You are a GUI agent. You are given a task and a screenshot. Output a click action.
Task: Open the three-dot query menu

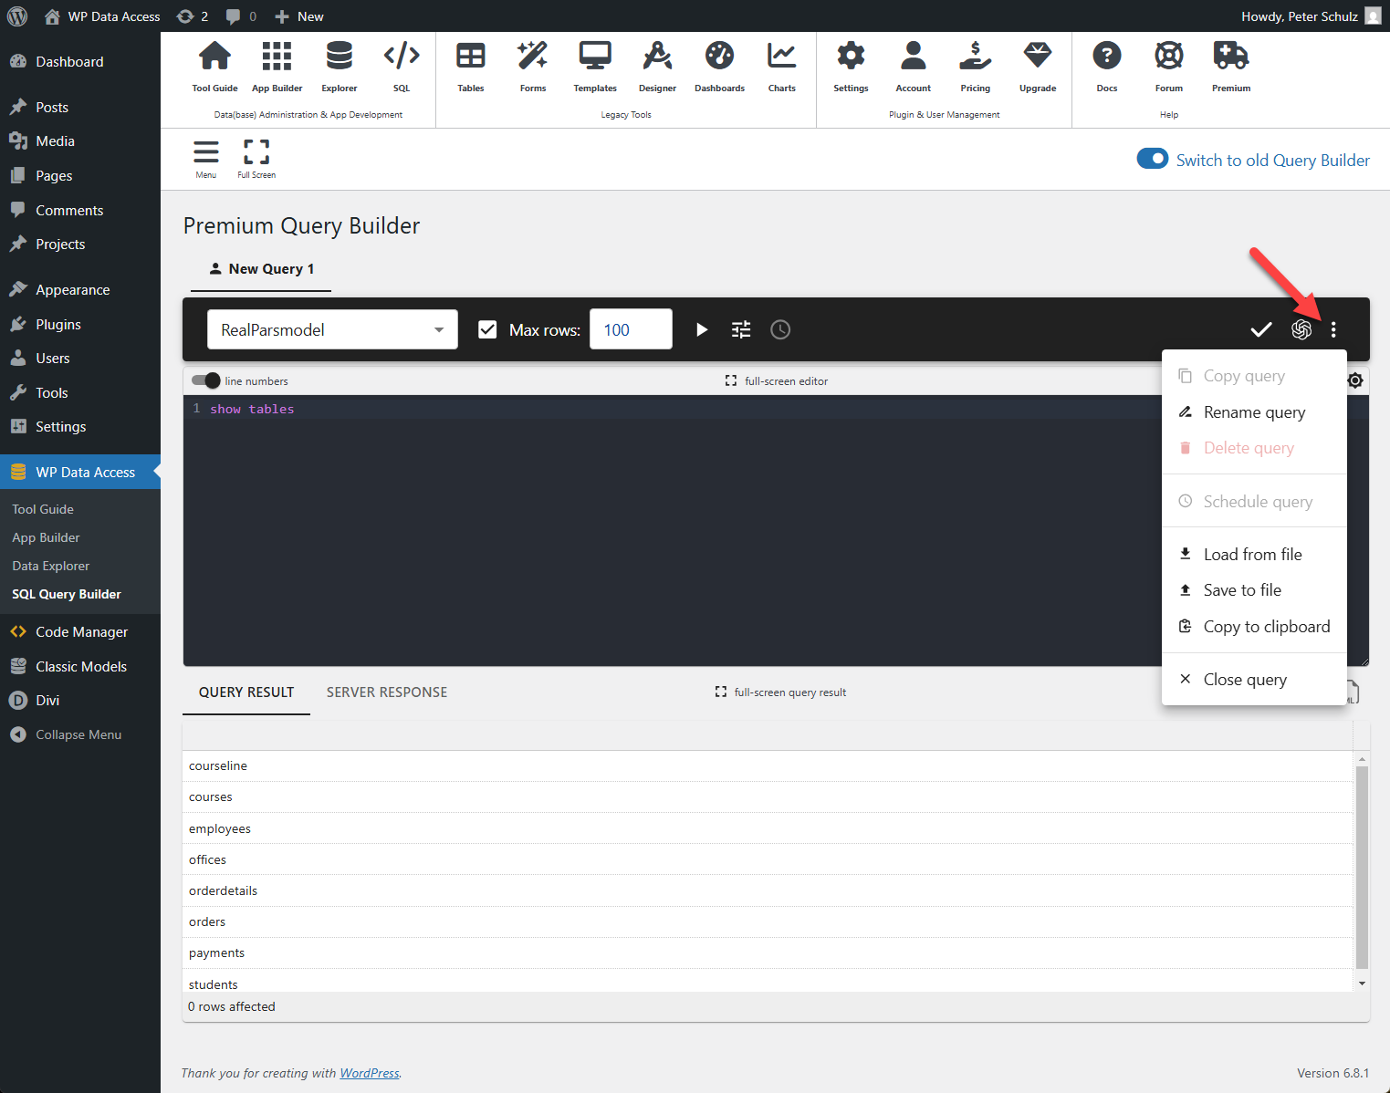point(1333,329)
